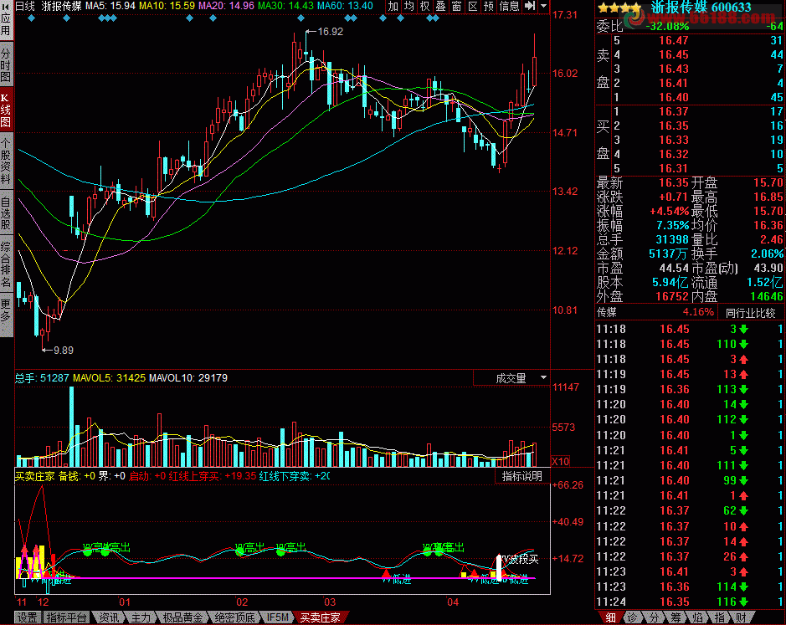Click the stock title 浙报传媒 600633
Viewport: 786px width, 625px height.
coord(701,7)
